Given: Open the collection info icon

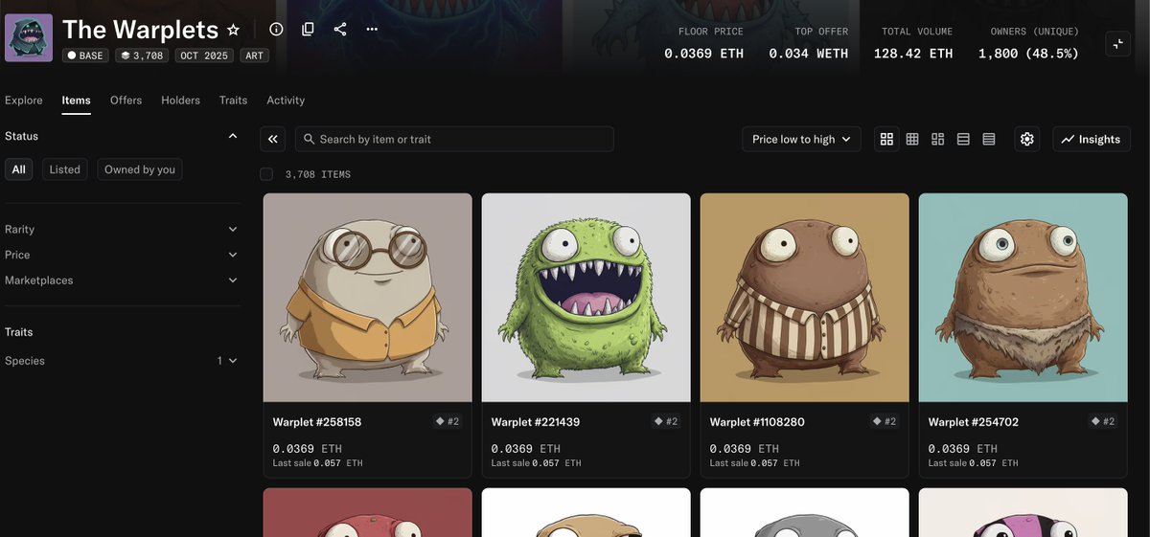Looking at the screenshot, I should pyautogui.click(x=276, y=29).
